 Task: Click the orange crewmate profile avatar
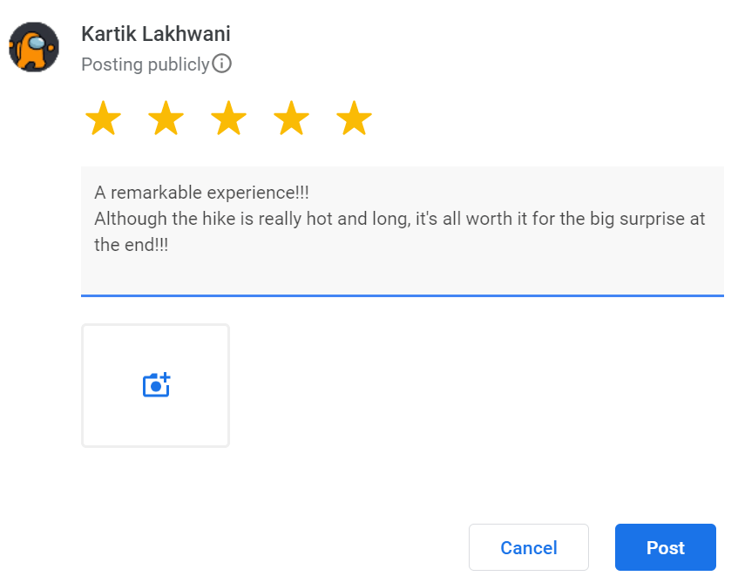coord(34,47)
